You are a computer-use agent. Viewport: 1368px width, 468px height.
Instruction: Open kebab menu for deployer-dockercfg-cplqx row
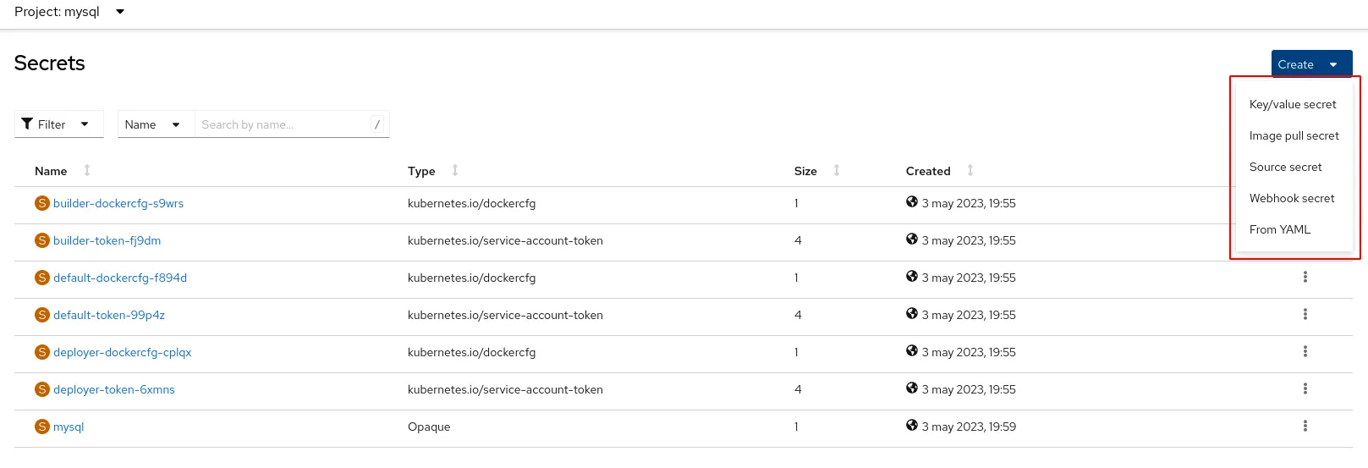tap(1305, 352)
